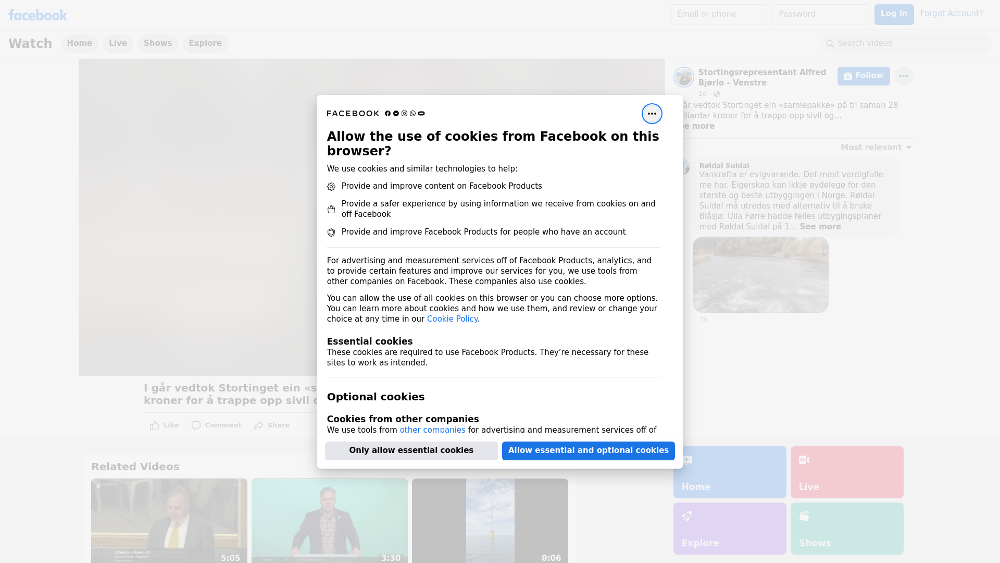The width and height of the screenshot is (1000, 563).
Task: Open the blue Home video tile
Action: coord(730,472)
